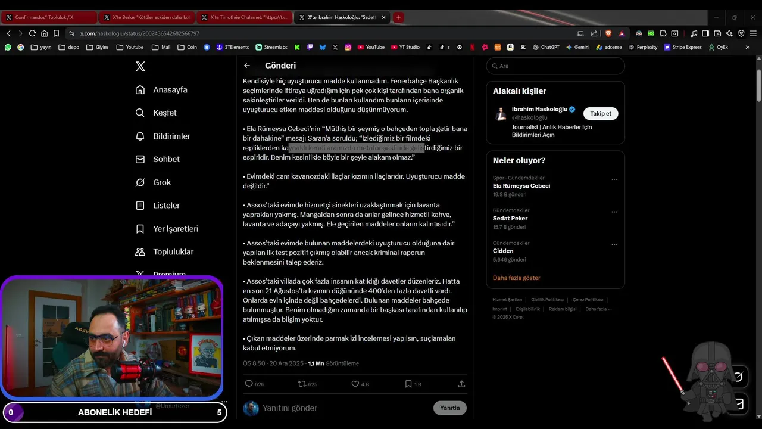
Task: Click the share icon under the post
Action: [461, 384]
